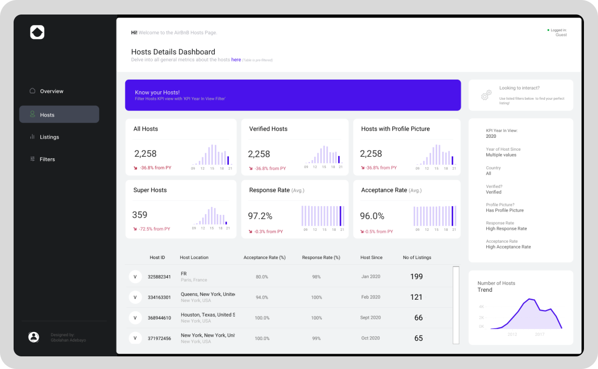Click the hosts table vertical scrollbar
598x369 pixels.
click(456, 305)
